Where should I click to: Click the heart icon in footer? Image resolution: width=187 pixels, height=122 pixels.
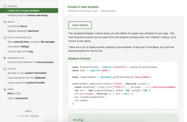coord(27,116)
